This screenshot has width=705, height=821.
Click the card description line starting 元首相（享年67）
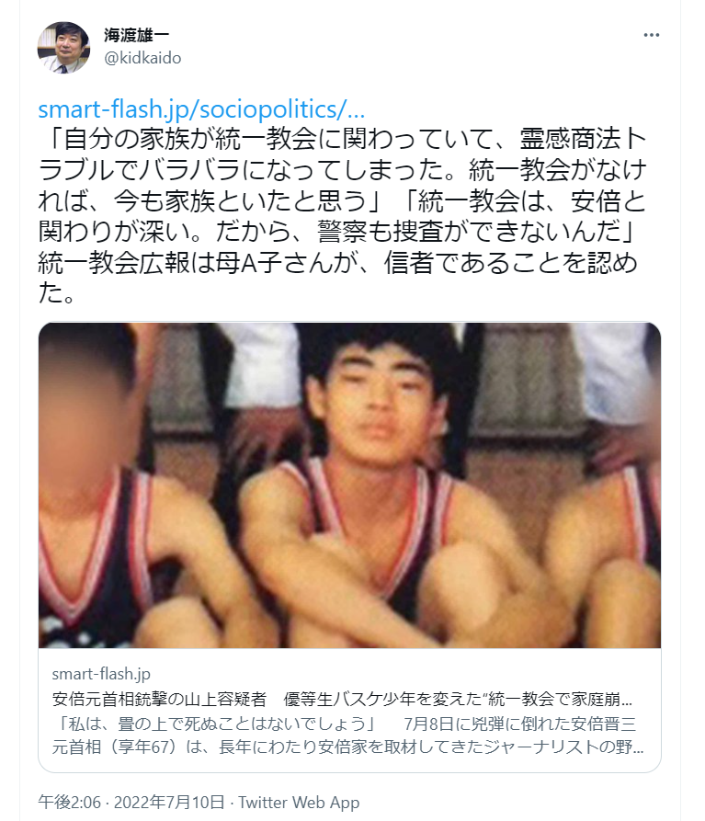[x=347, y=747]
